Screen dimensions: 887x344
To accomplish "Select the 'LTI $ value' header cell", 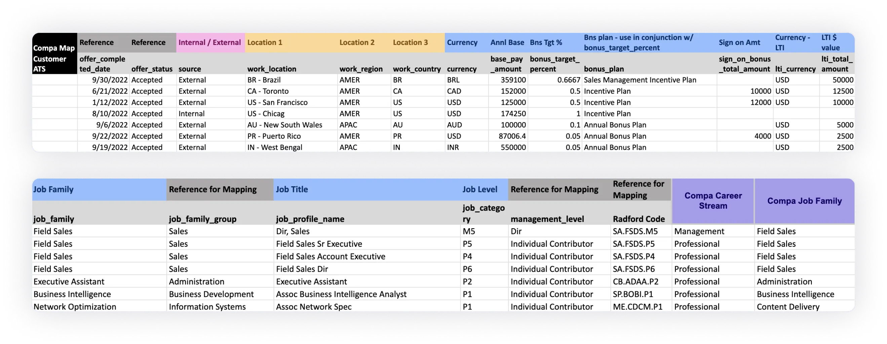I will pos(837,43).
